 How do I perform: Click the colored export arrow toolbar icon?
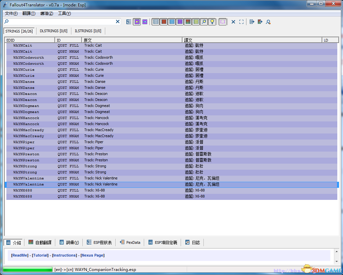(x=260, y=22)
